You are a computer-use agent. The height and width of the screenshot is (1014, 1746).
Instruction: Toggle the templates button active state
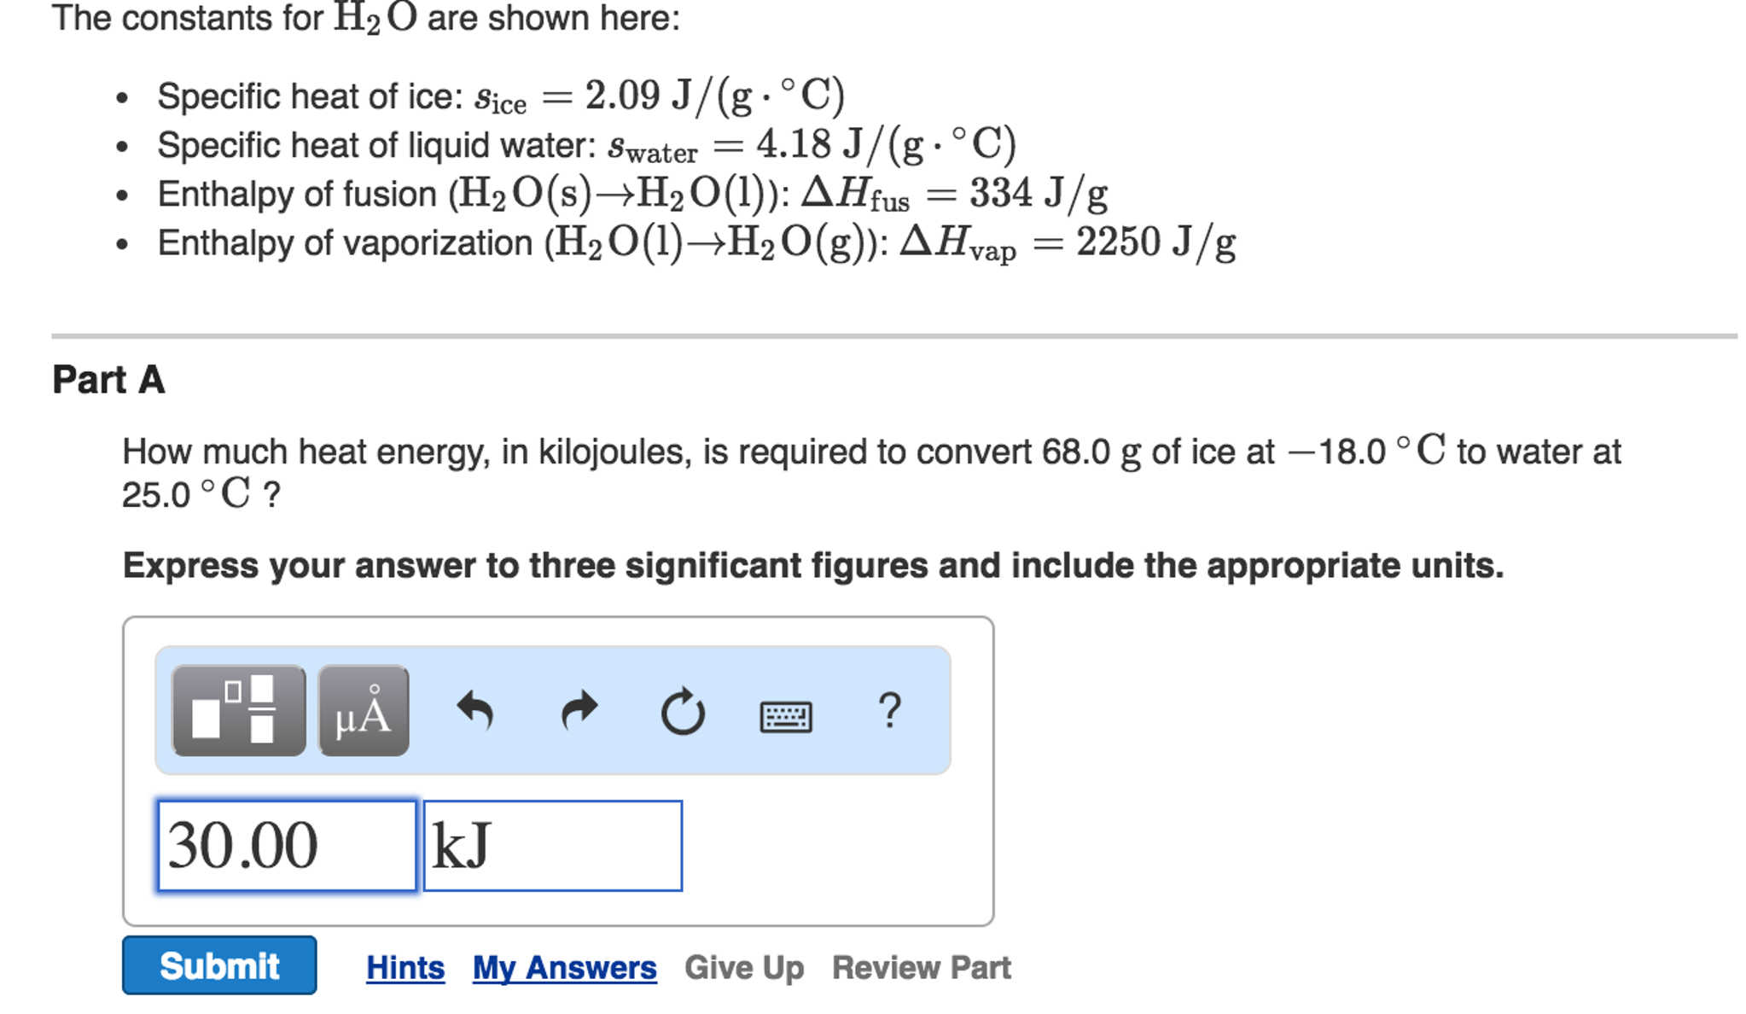pos(239,714)
